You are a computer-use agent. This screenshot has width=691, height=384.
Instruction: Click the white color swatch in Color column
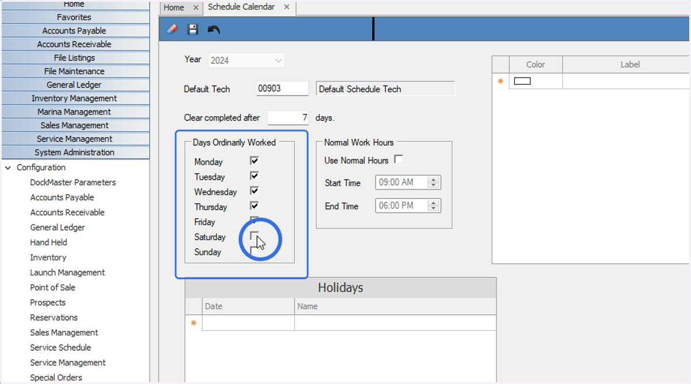(x=522, y=81)
